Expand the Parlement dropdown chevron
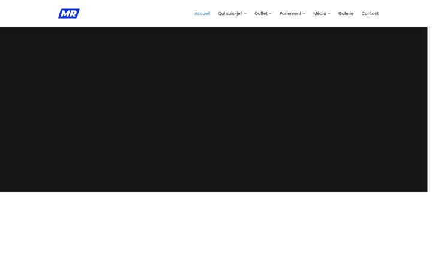 pyautogui.click(x=304, y=13)
